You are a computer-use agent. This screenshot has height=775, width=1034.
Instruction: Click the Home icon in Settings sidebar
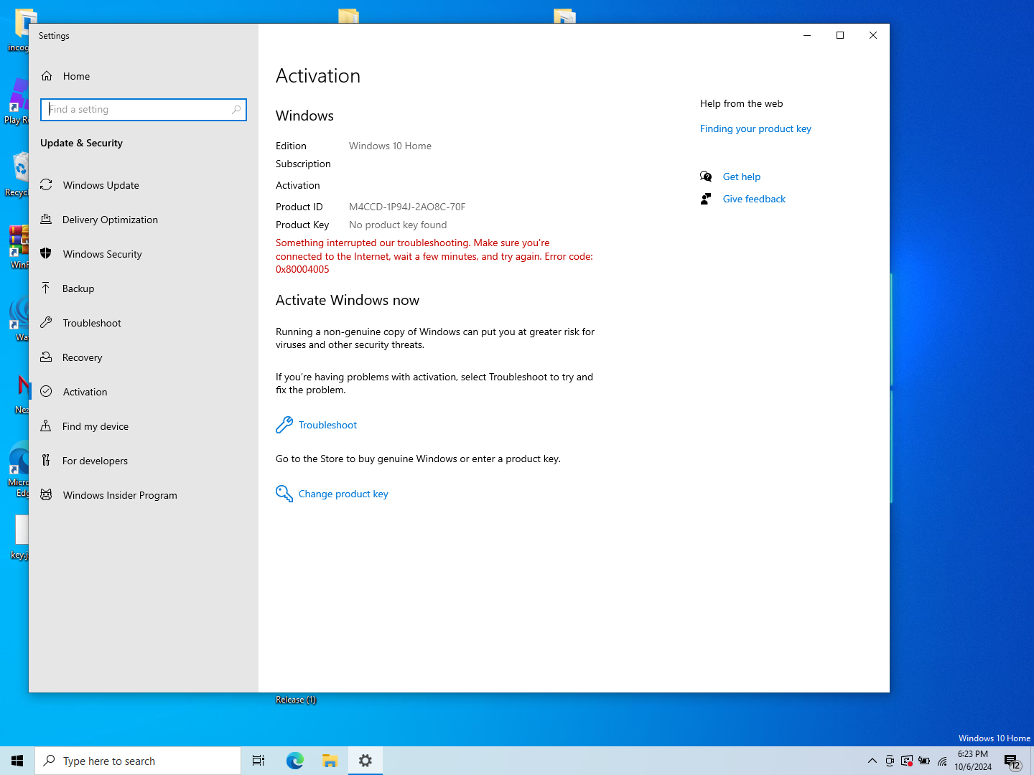pos(47,76)
